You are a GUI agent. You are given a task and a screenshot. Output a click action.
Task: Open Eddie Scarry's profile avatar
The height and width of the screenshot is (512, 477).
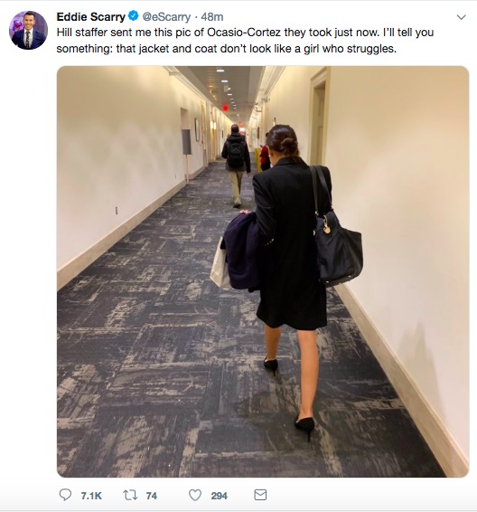[x=28, y=30]
